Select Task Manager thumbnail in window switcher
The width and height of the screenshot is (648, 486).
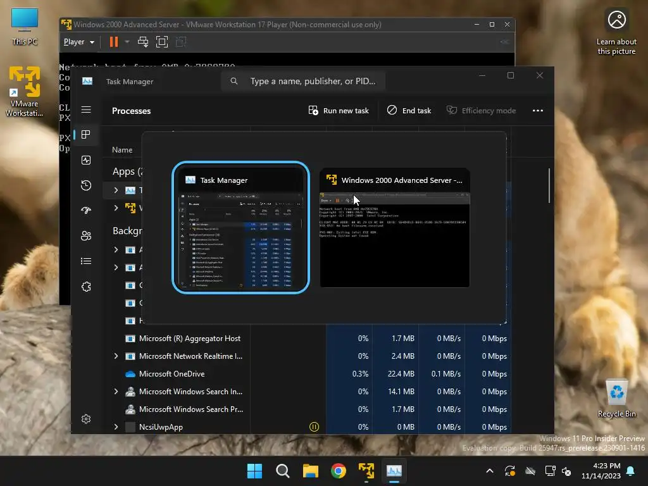click(x=240, y=227)
